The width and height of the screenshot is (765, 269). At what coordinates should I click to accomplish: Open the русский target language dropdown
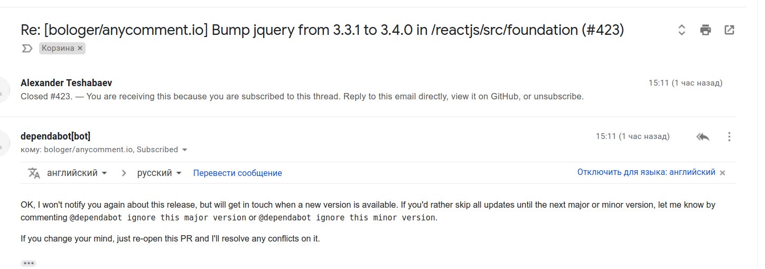point(159,173)
